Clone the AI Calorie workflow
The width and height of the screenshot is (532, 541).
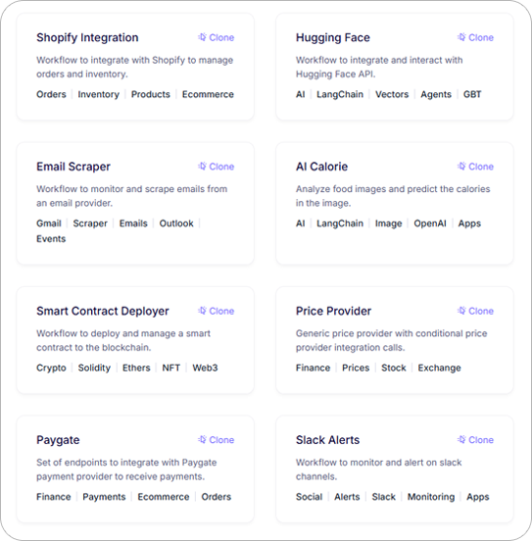pos(476,167)
